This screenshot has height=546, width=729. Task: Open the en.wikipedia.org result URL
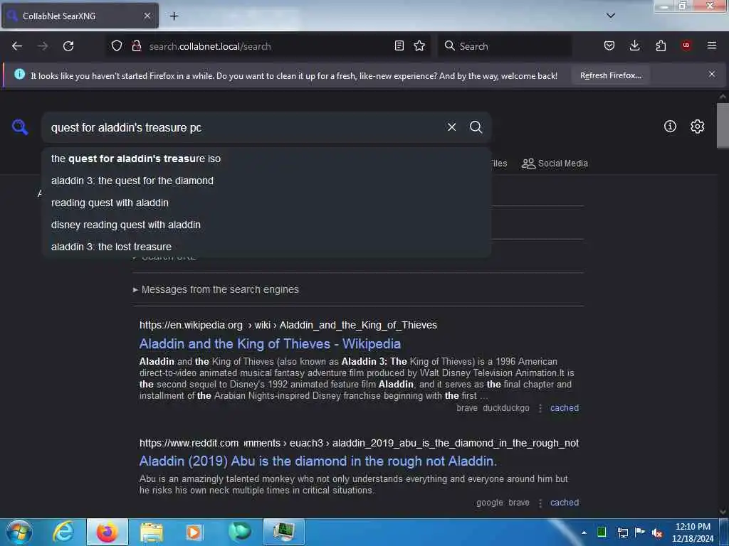click(288, 325)
